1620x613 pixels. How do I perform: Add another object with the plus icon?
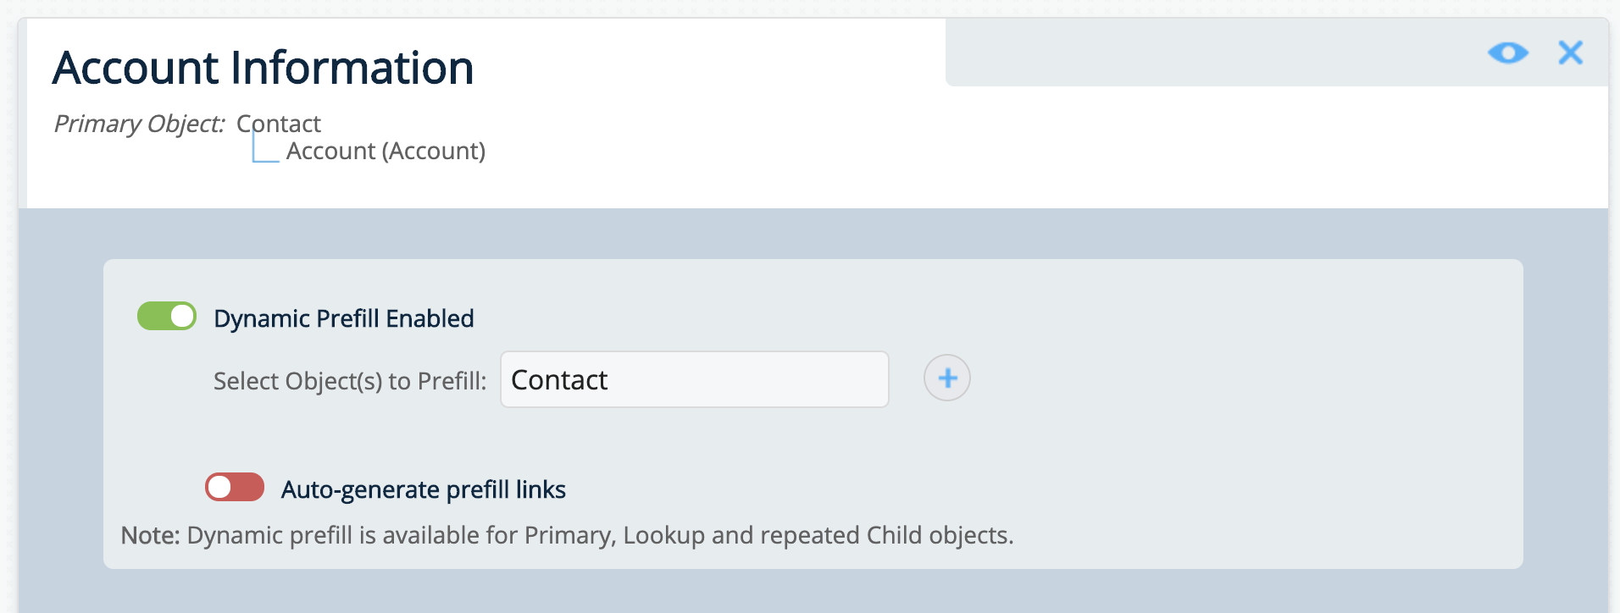[946, 378]
